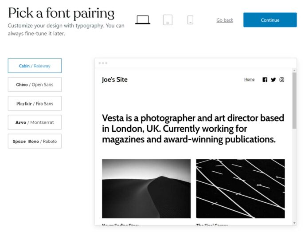Choose the Playfair / Fira Sans pairing
This screenshot has height=232, width=305.
tap(35, 103)
